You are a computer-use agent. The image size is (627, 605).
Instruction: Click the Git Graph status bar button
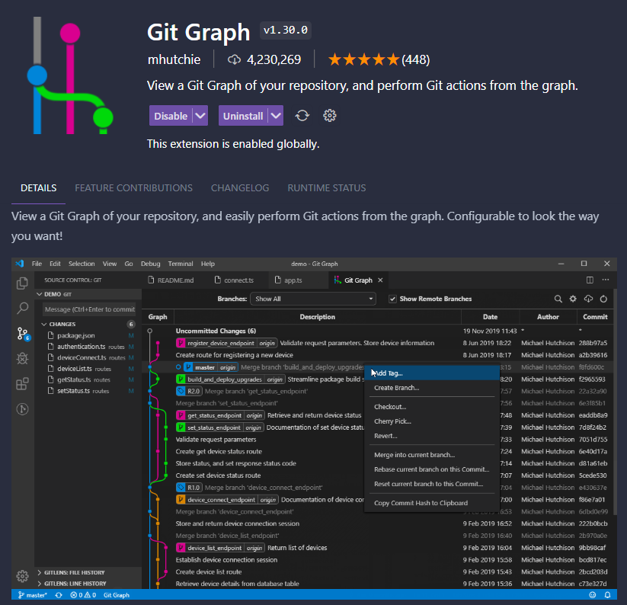coord(117,595)
